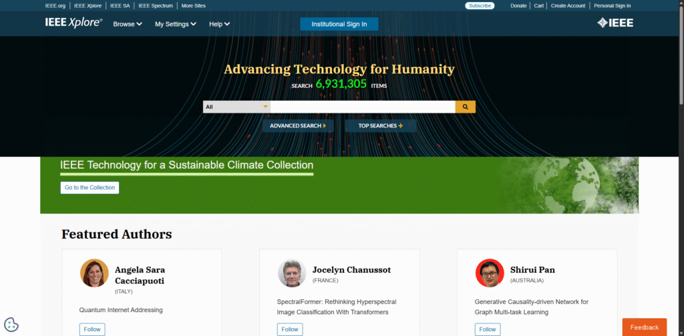Open the More Sites menu
Viewport: 684px width, 336px height.
[194, 5]
